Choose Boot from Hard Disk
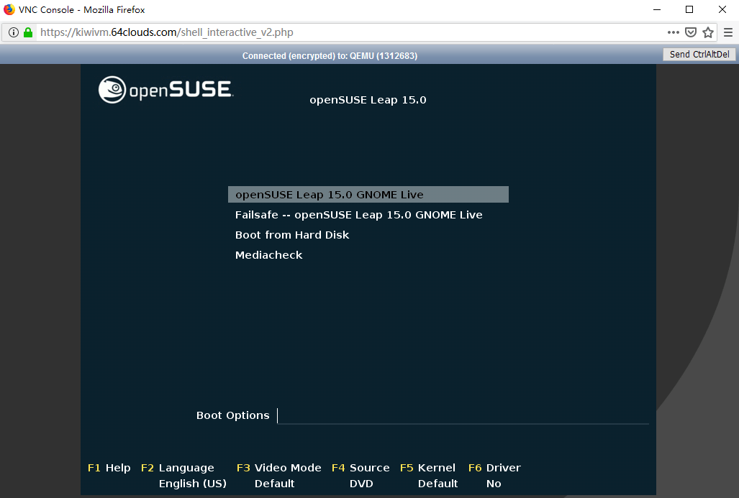Viewport: 739px width, 498px height. [x=292, y=235]
